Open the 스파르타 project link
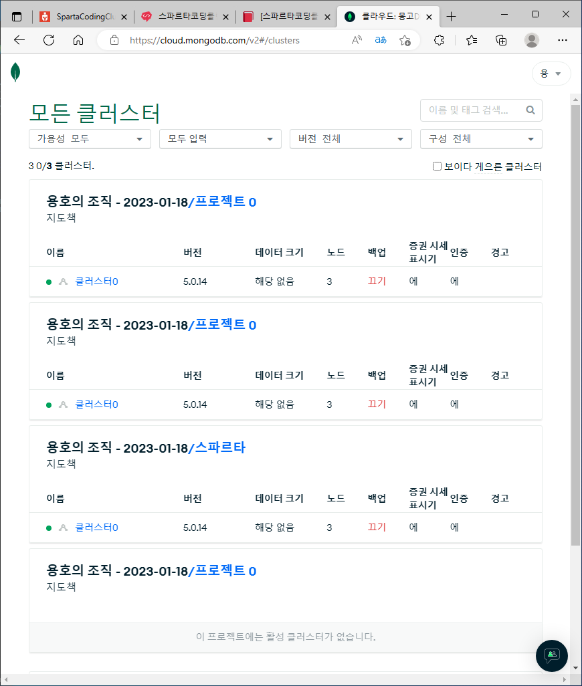Image resolution: width=582 pixels, height=686 pixels. (220, 447)
